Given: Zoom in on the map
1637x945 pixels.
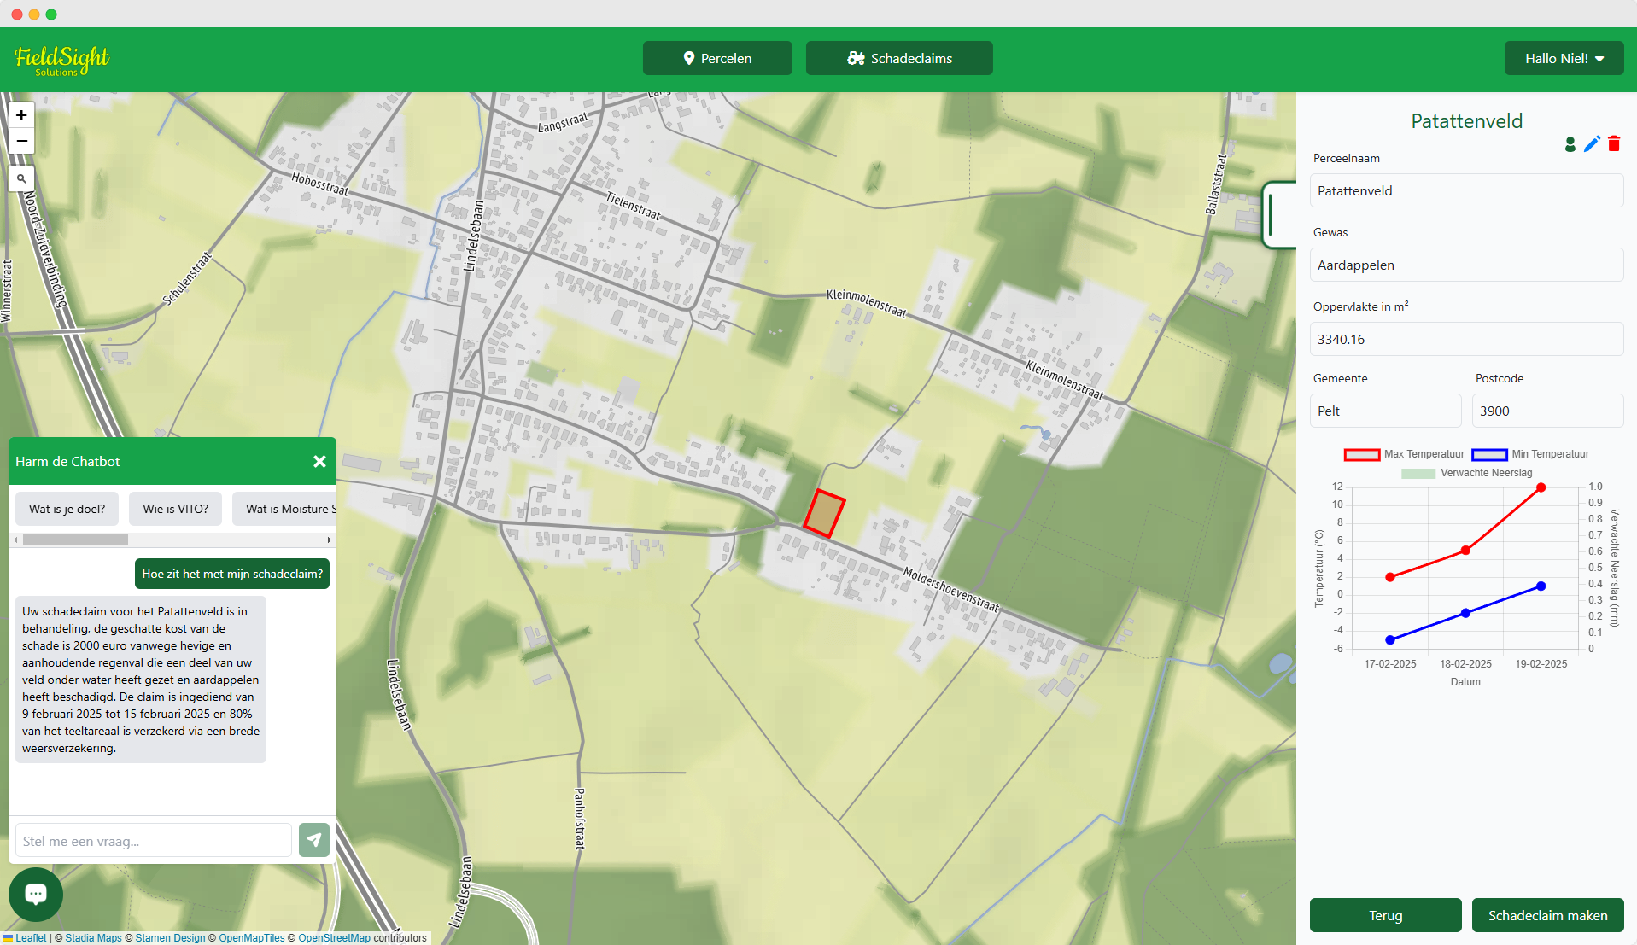Looking at the screenshot, I should [20, 114].
